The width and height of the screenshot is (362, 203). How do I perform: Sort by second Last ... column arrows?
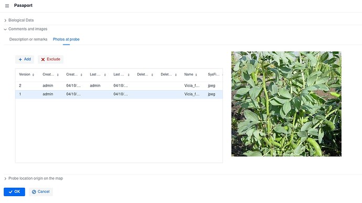[129, 74]
